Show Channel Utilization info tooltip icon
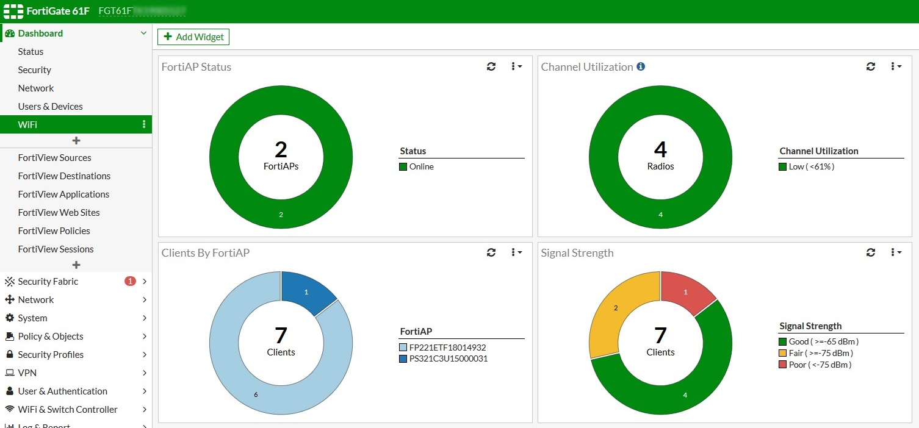Screen dimensions: 919x428 [641, 66]
